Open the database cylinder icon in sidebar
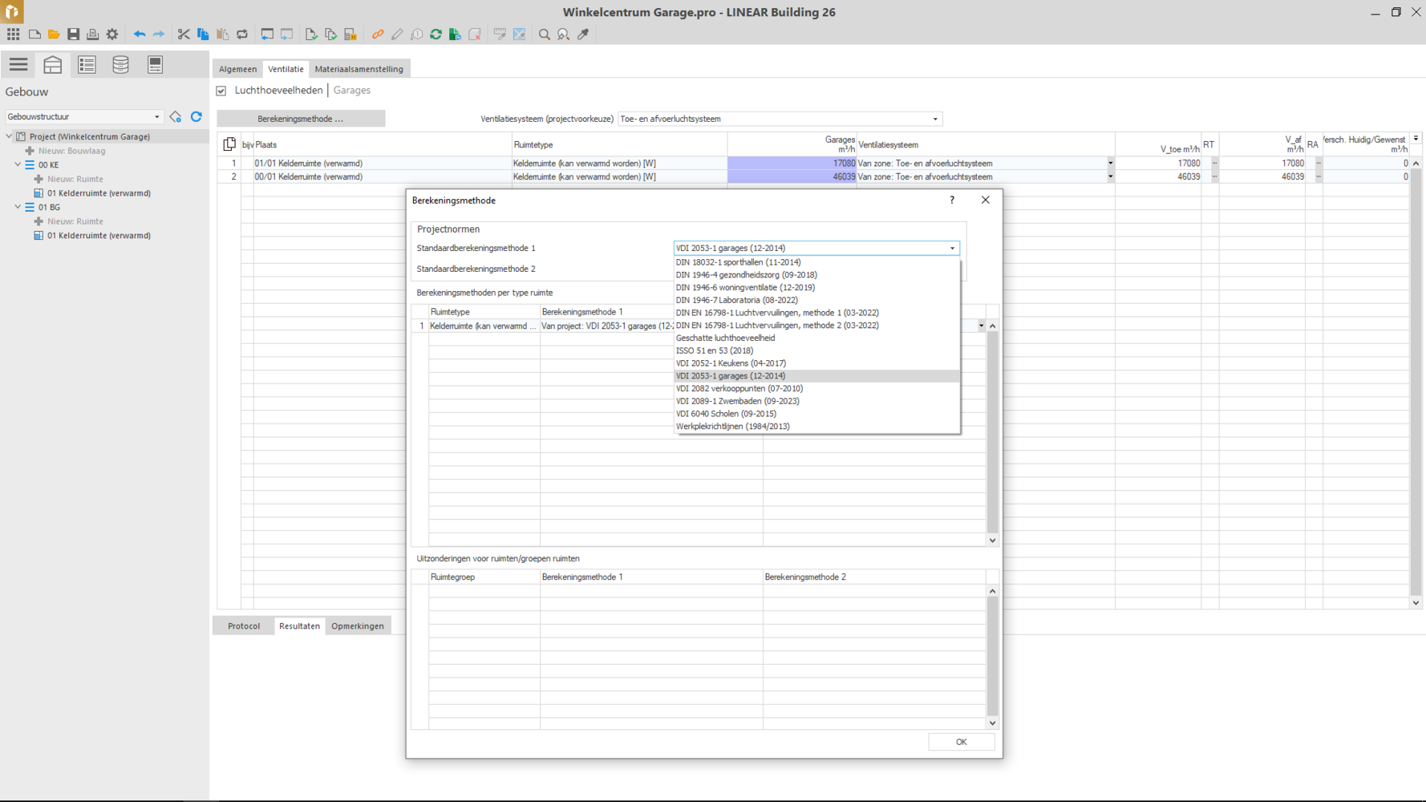This screenshot has height=802, width=1426. (x=120, y=65)
